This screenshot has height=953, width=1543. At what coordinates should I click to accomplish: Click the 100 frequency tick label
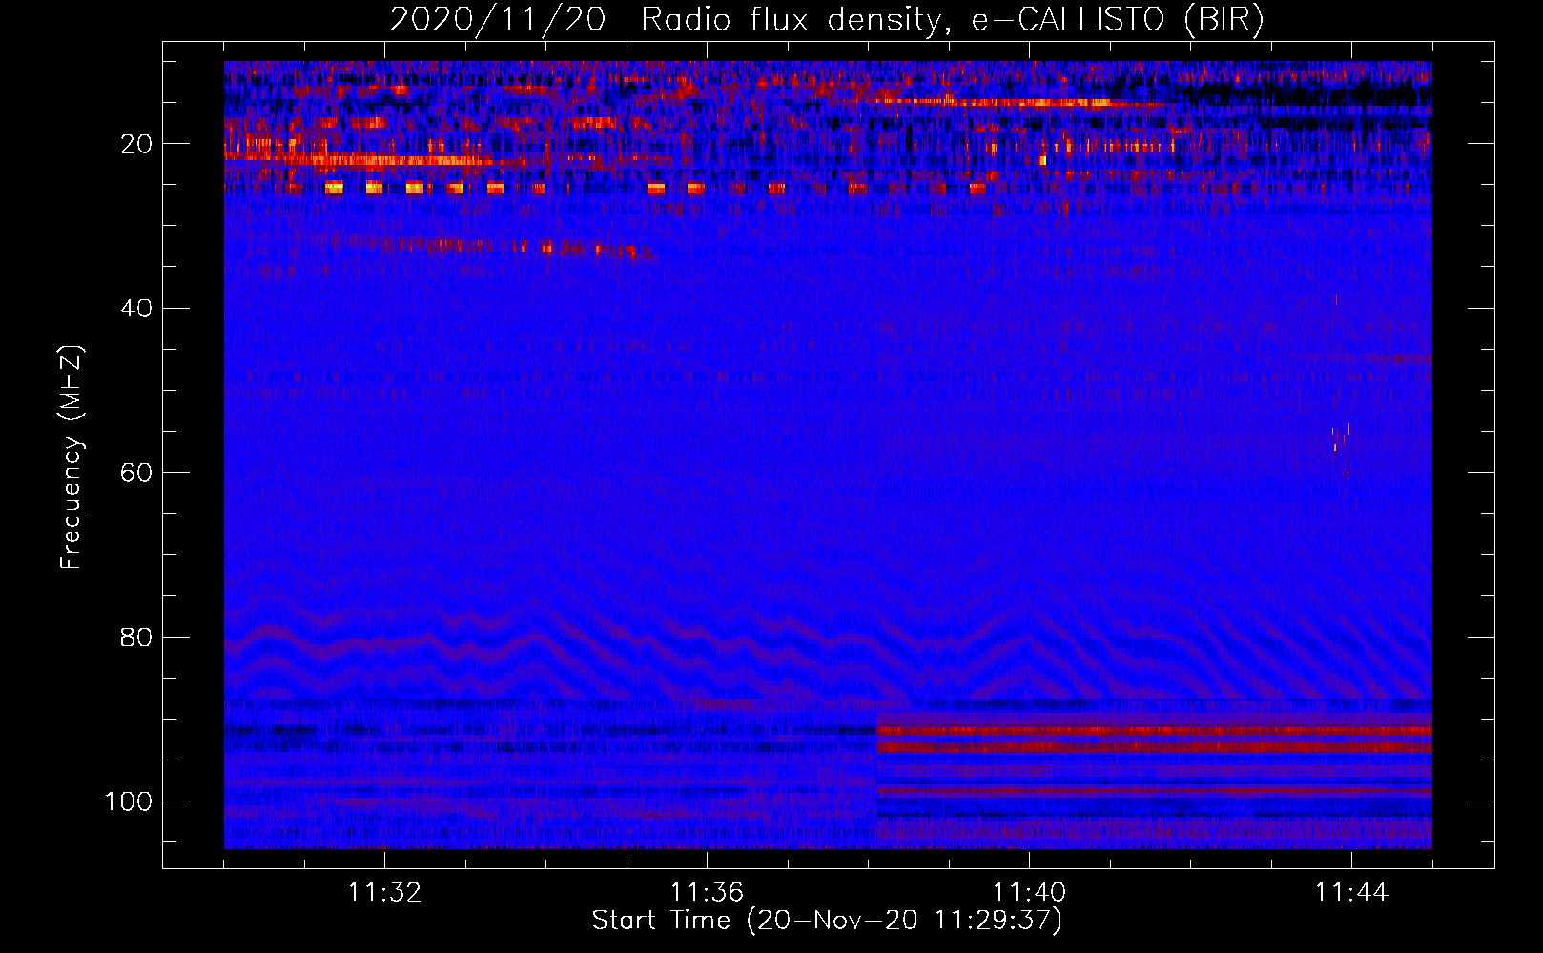coord(129,801)
